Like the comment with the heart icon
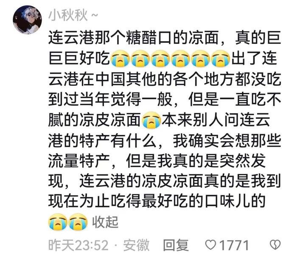The width and height of the screenshot is (297, 258). [210, 245]
